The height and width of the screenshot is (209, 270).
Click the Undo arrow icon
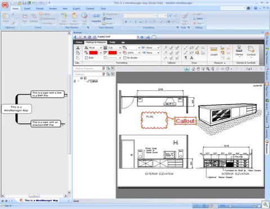click(34, 3)
